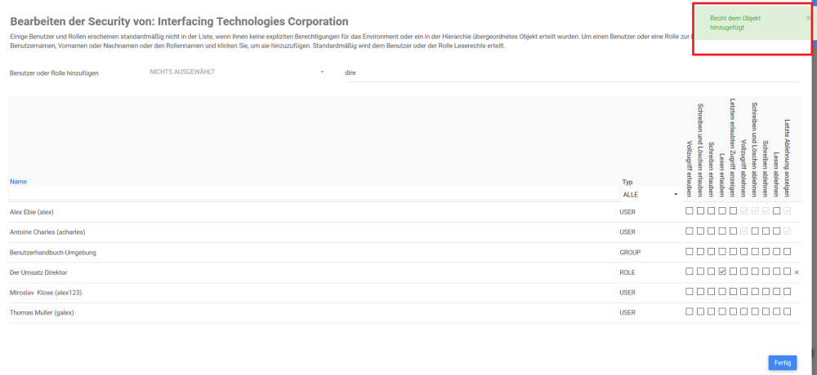The height and width of the screenshot is (375, 817).
Task: Dismiss the 'Recht dem Objekt hinzugefügt' notification
Action: pos(808,18)
